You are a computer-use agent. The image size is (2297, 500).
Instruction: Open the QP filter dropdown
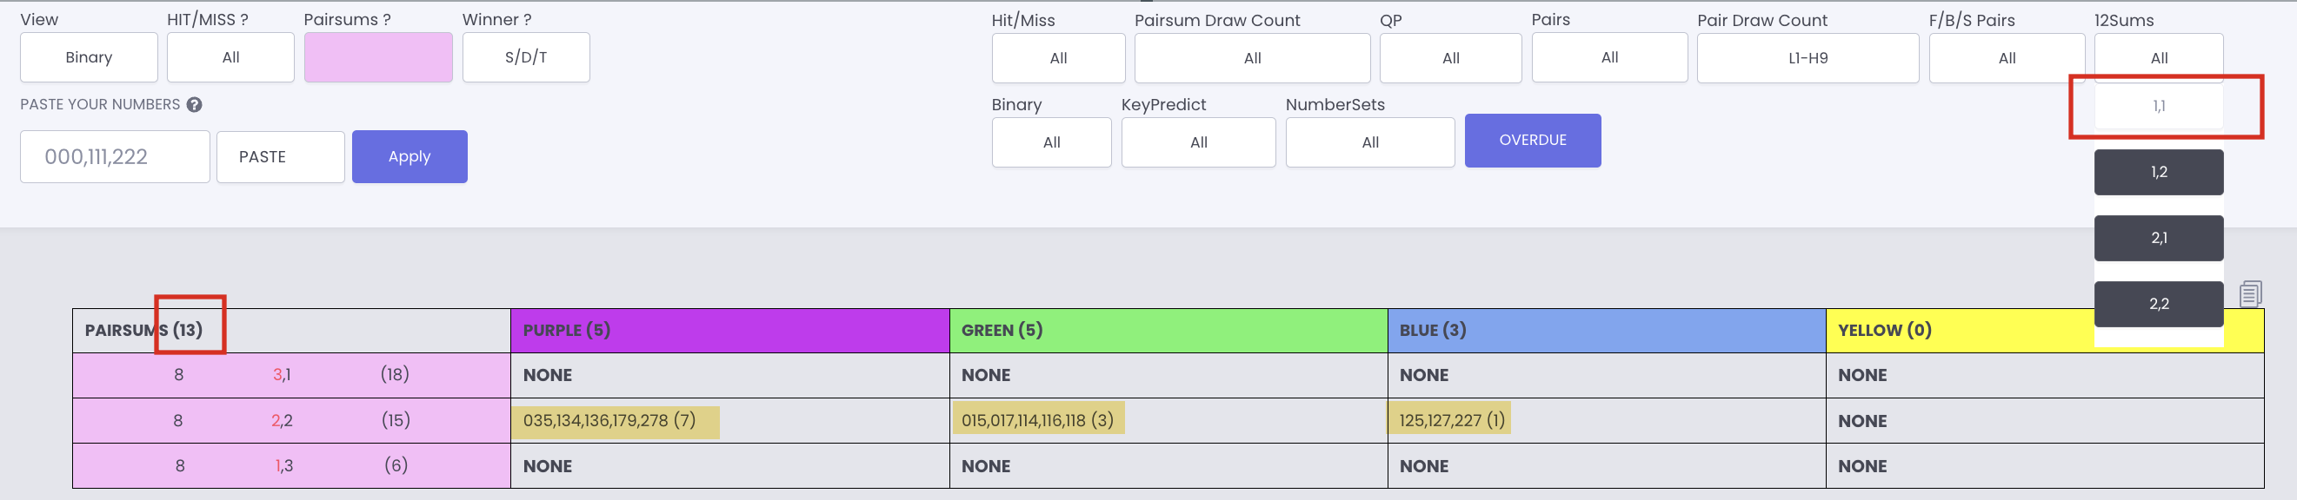point(1451,59)
